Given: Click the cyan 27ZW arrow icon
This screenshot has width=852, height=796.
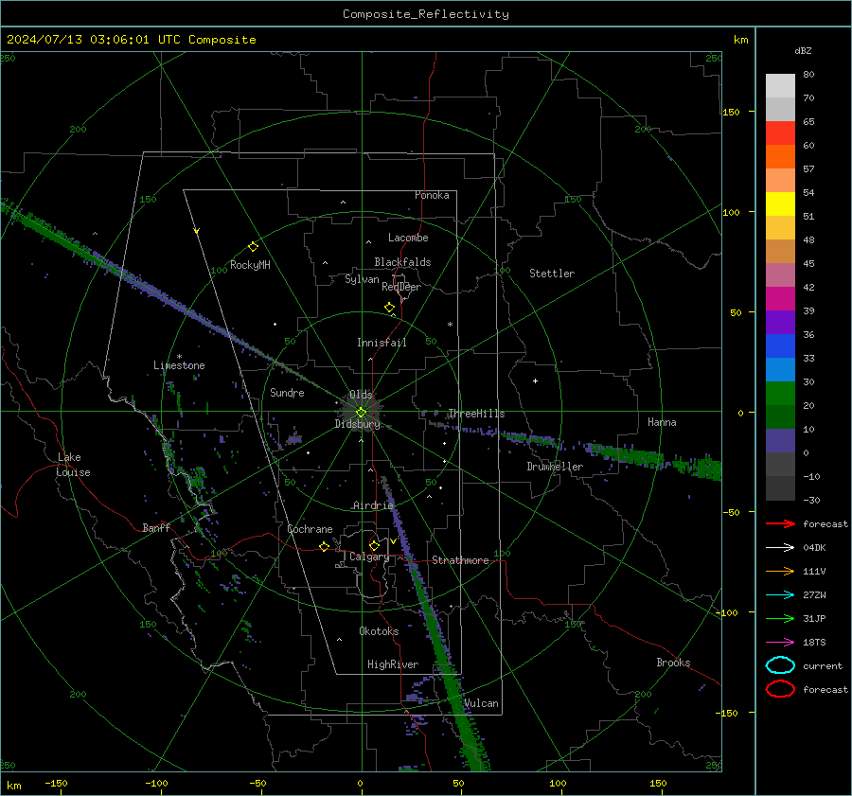Looking at the screenshot, I should click(x=780, y=594).
